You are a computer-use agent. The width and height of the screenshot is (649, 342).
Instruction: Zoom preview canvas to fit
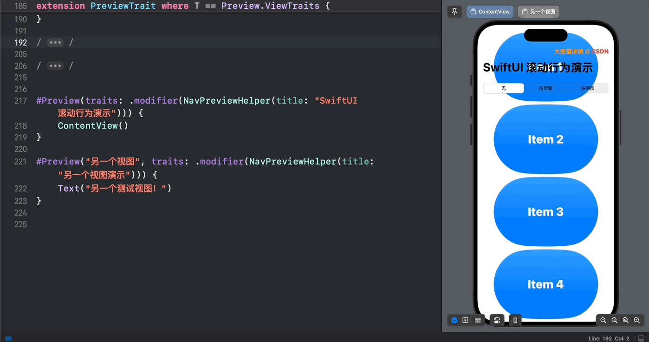coord(625,320)
